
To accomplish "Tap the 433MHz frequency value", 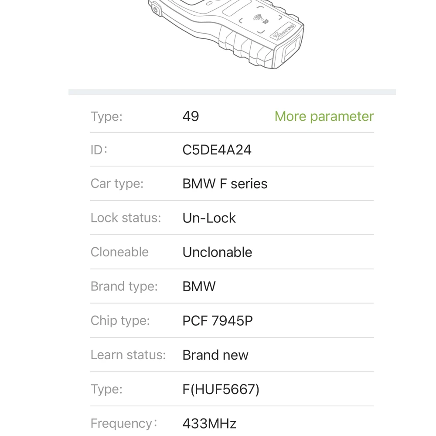I will tap(209, 423).
